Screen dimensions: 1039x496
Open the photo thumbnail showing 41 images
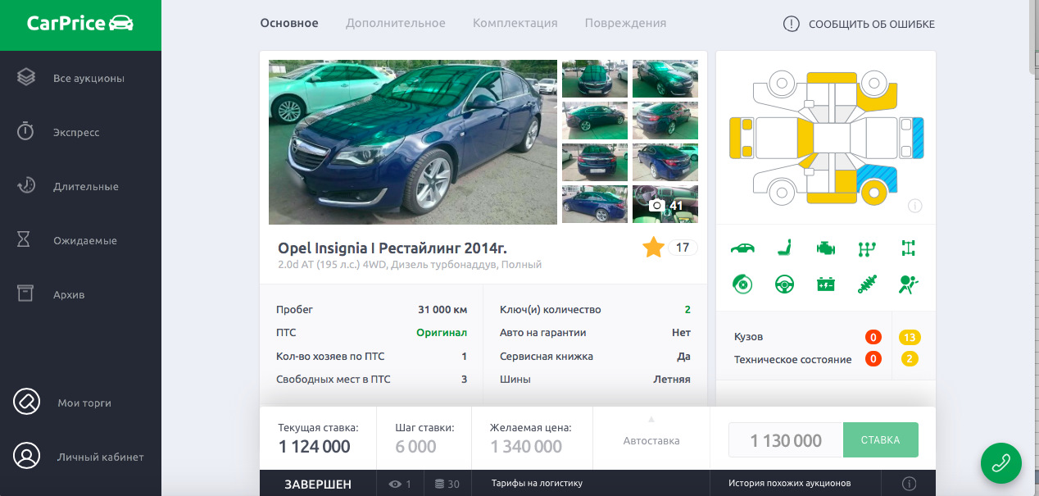tap(665, 204)
